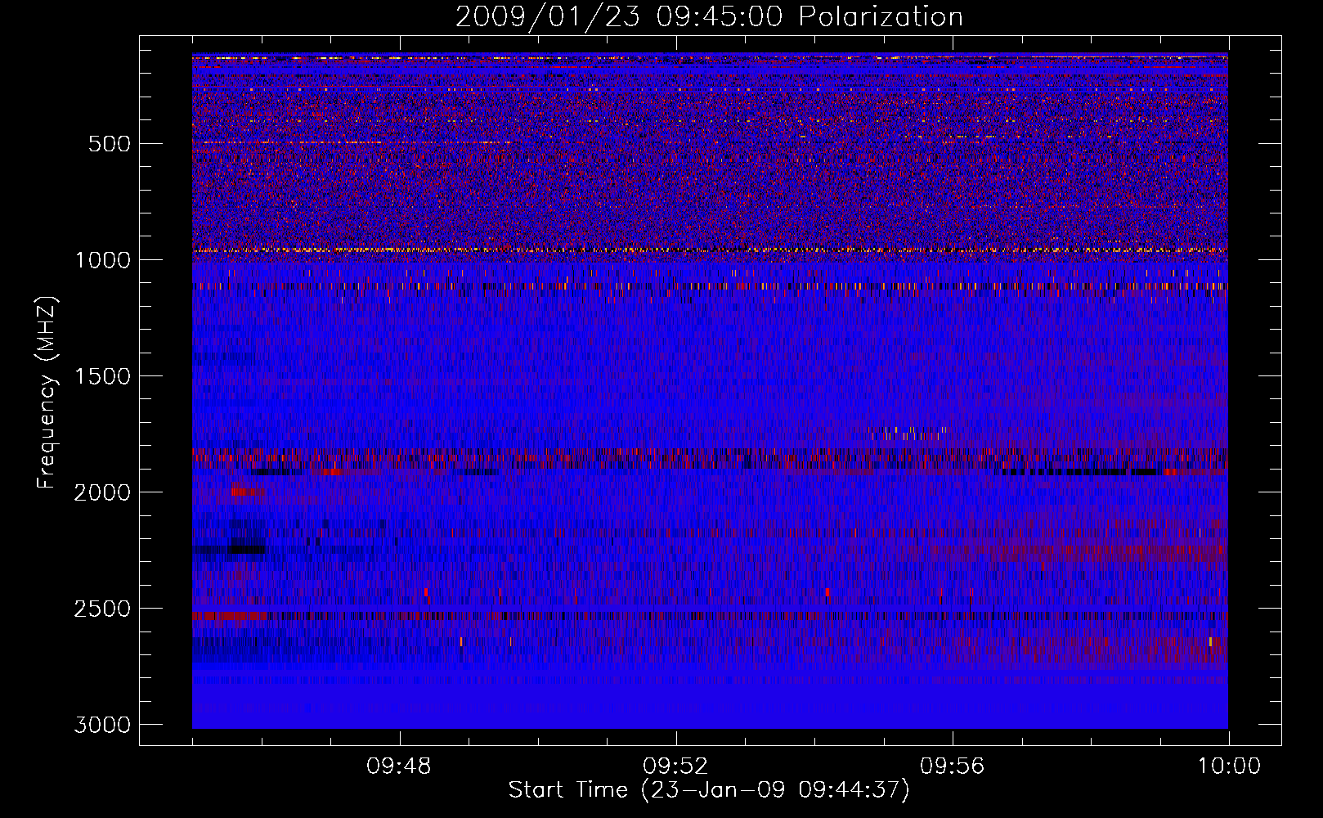The image size is (1323, 818).
Task: Select the '1000' frequency tick label
Action: [102, 260]
